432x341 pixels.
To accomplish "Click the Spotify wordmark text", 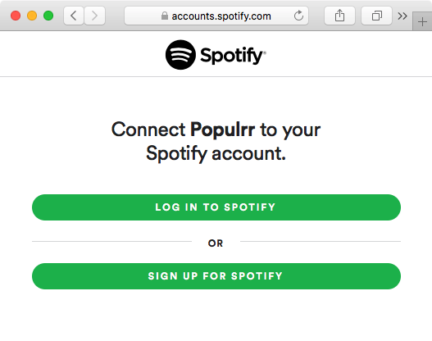I will (x=233, y=56).
